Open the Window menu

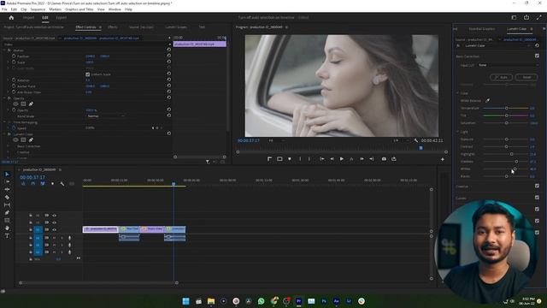tap(115, 9)
